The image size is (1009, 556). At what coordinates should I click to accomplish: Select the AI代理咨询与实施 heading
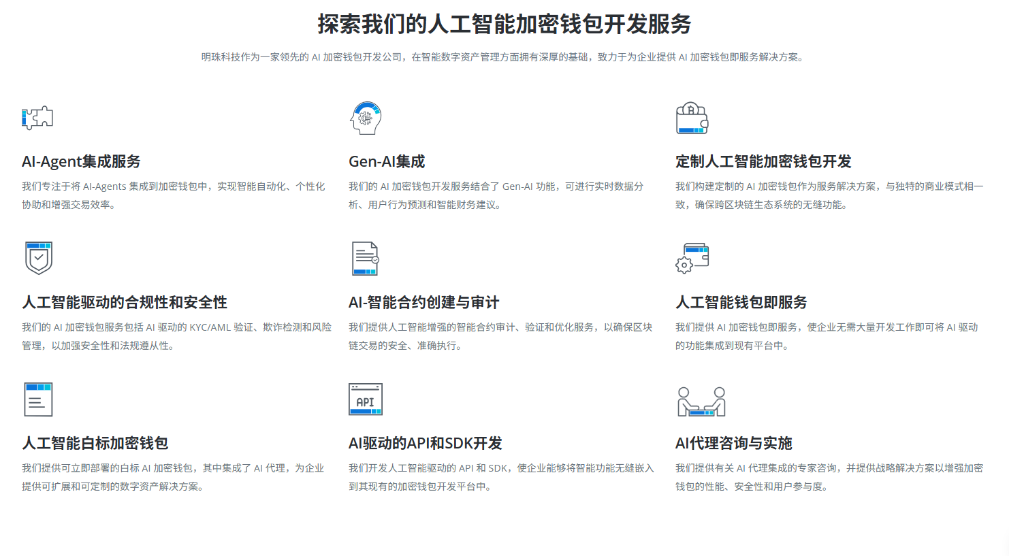733,444
